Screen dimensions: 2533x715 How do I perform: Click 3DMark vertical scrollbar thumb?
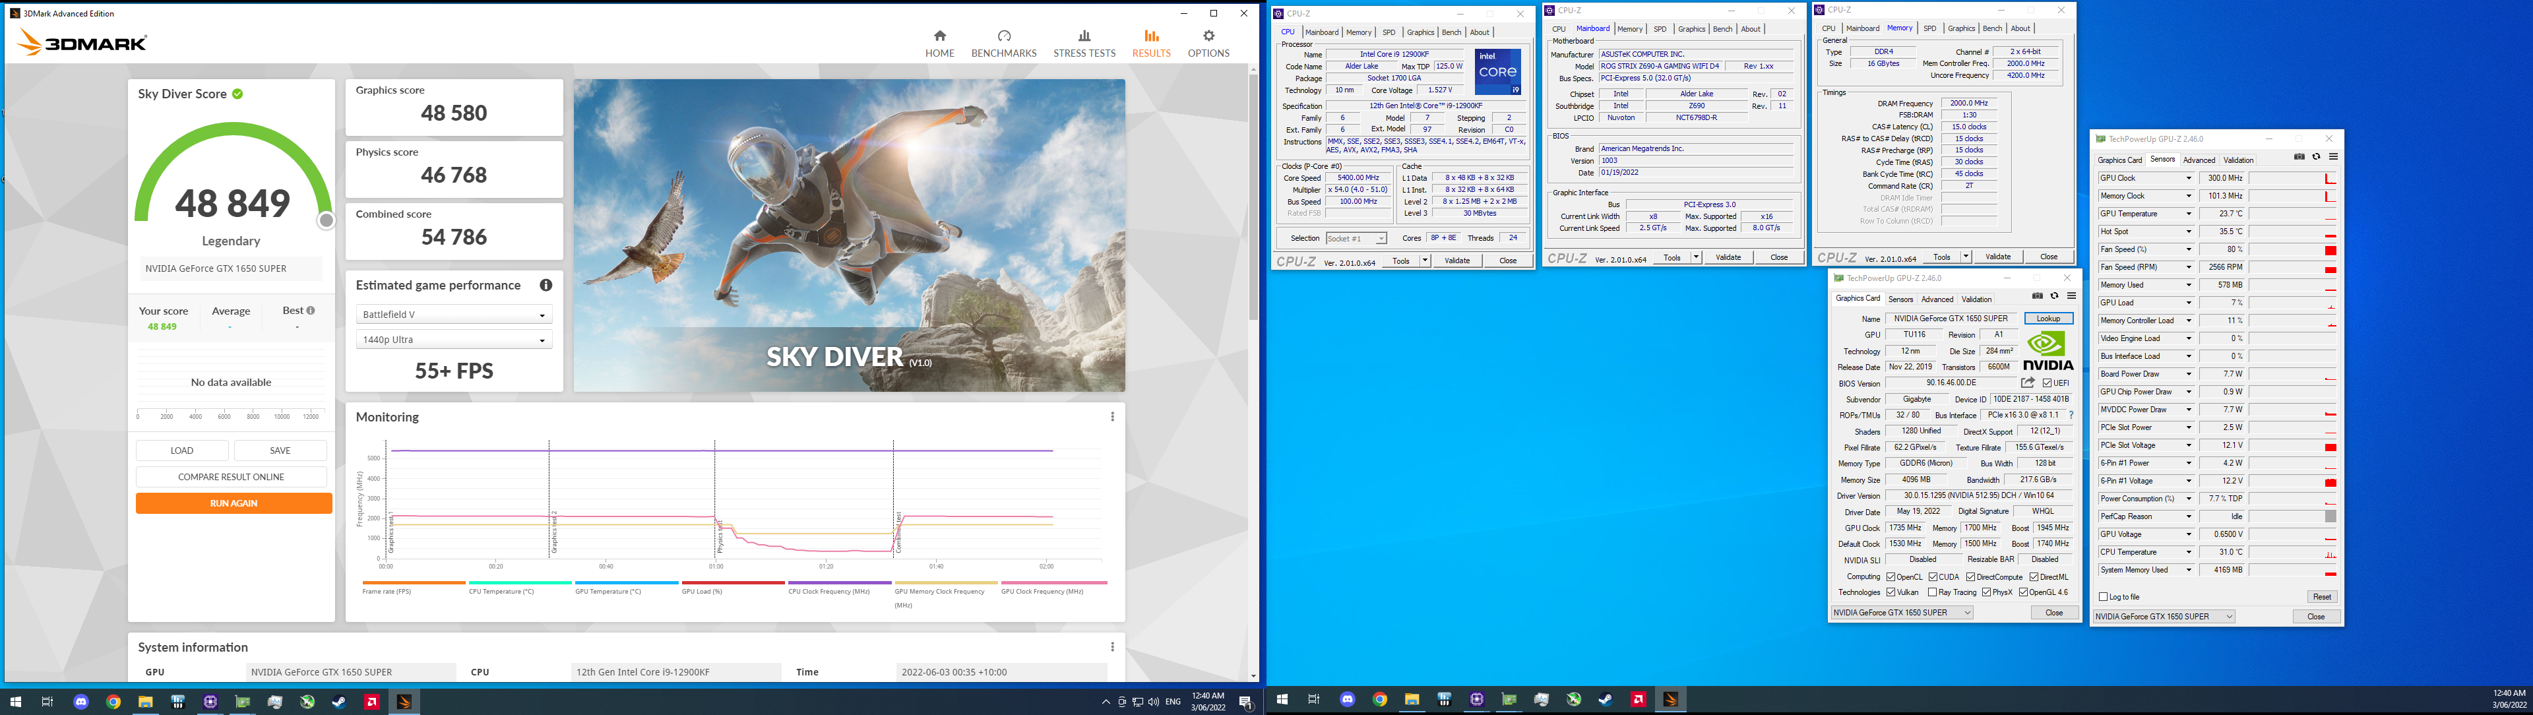pos(1253,197)
